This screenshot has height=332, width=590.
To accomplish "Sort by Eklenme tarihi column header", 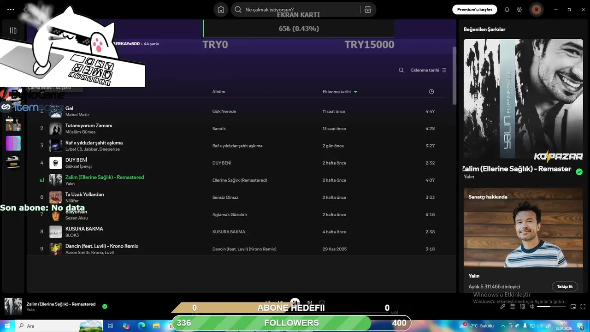I will click(x=340, y=92).
